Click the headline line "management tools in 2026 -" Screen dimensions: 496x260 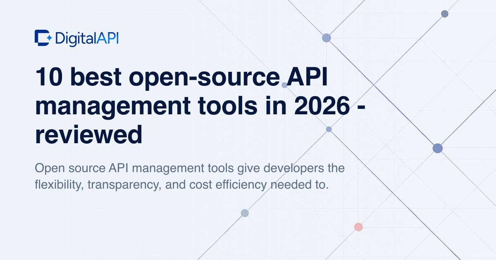pyautogui.click(x=200, y=106)
